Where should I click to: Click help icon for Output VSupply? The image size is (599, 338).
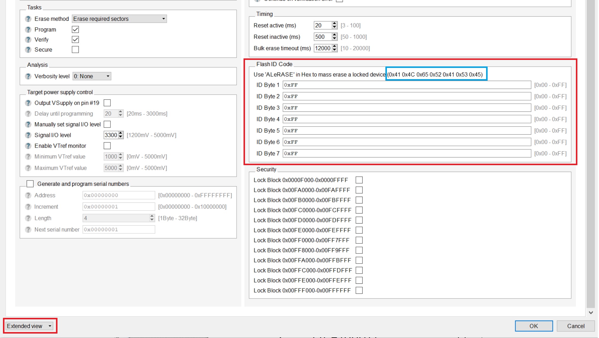28,103
